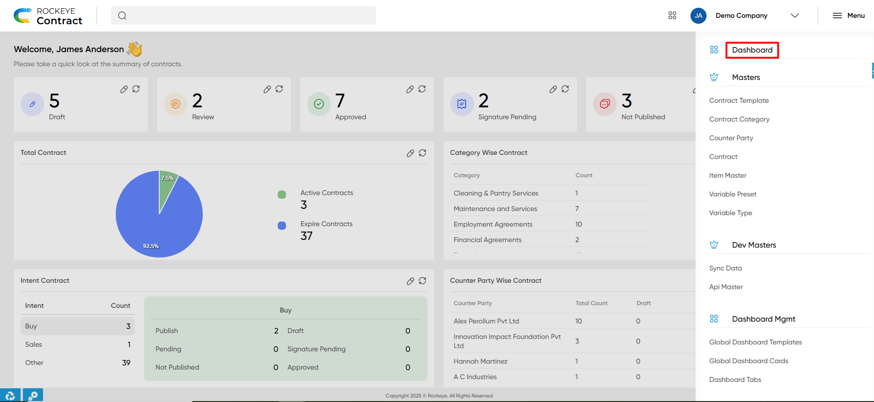Screen dimensions: 874x402
Task: Click the Review card orange icon
Action: pos(176,104)
